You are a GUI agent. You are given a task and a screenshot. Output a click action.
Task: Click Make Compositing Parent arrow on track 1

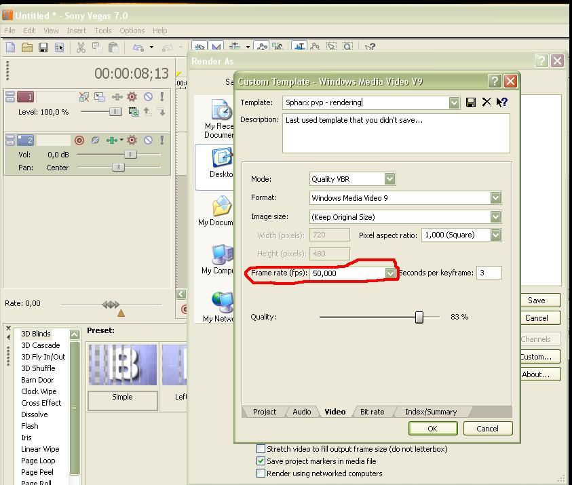tap(147, 112)
